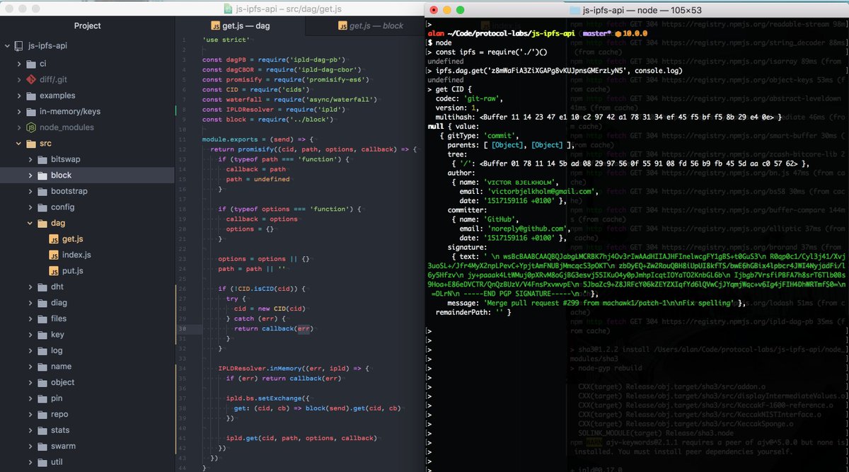Select the util folder in tree
This screenshot has width=849, height=472.
click(57, 462)
